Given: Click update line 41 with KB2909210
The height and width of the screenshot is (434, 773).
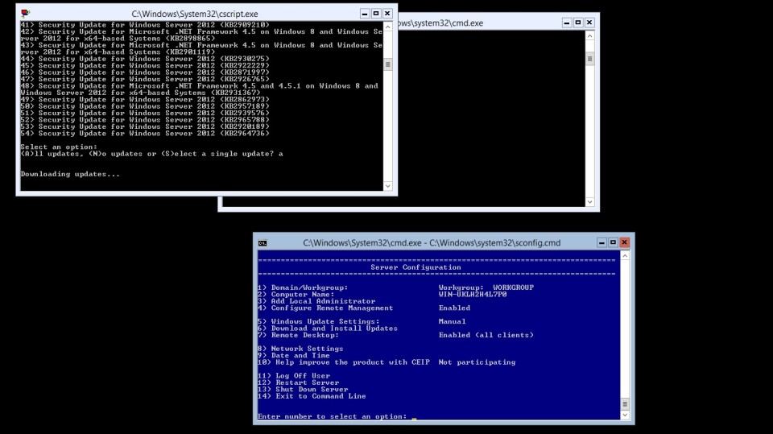Looking at the screenshot, I should tap(145, 25).
